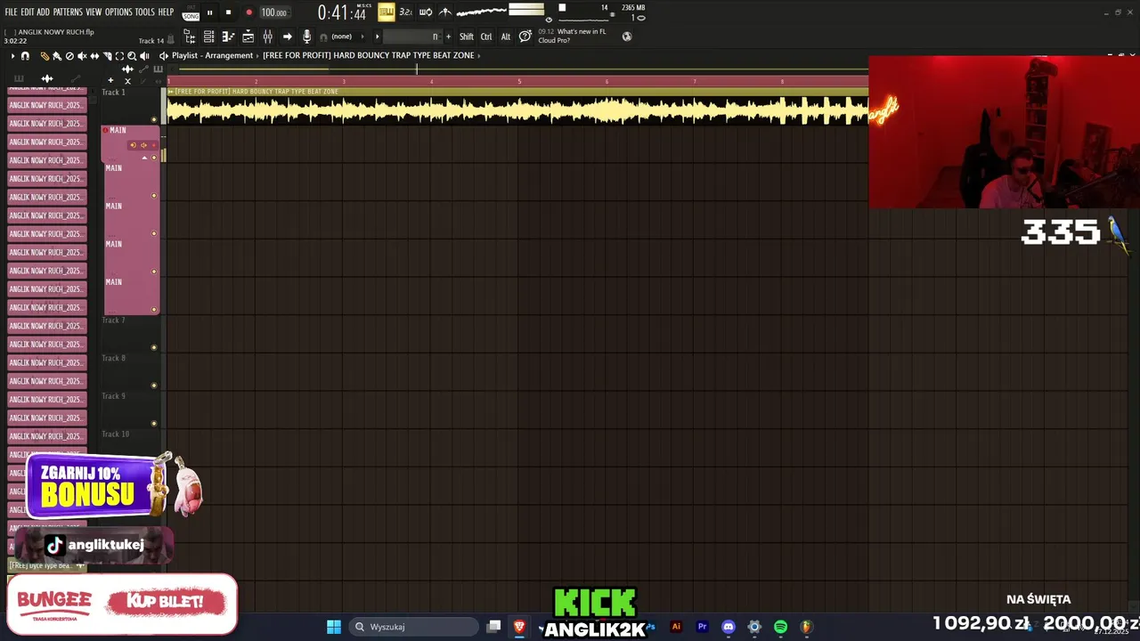Click the browser tree view icon
Screen dimensions: 1140x641
[x=190, y=37]
